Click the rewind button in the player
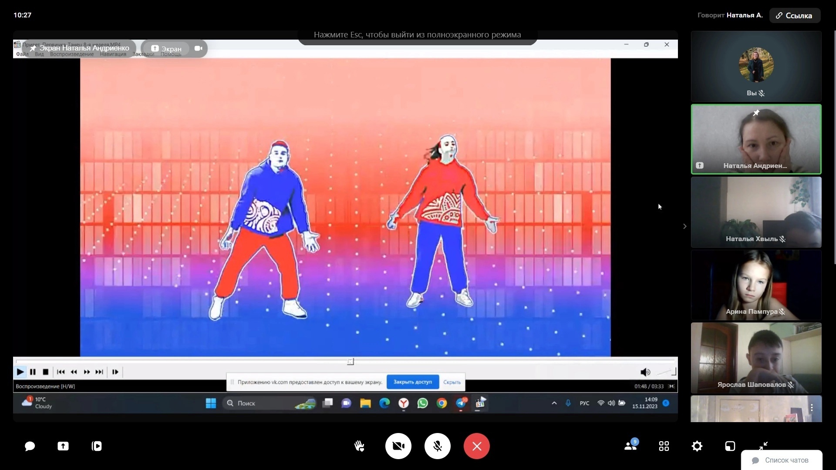This screenshot has width=836, height=470. [x=74, y=372]
